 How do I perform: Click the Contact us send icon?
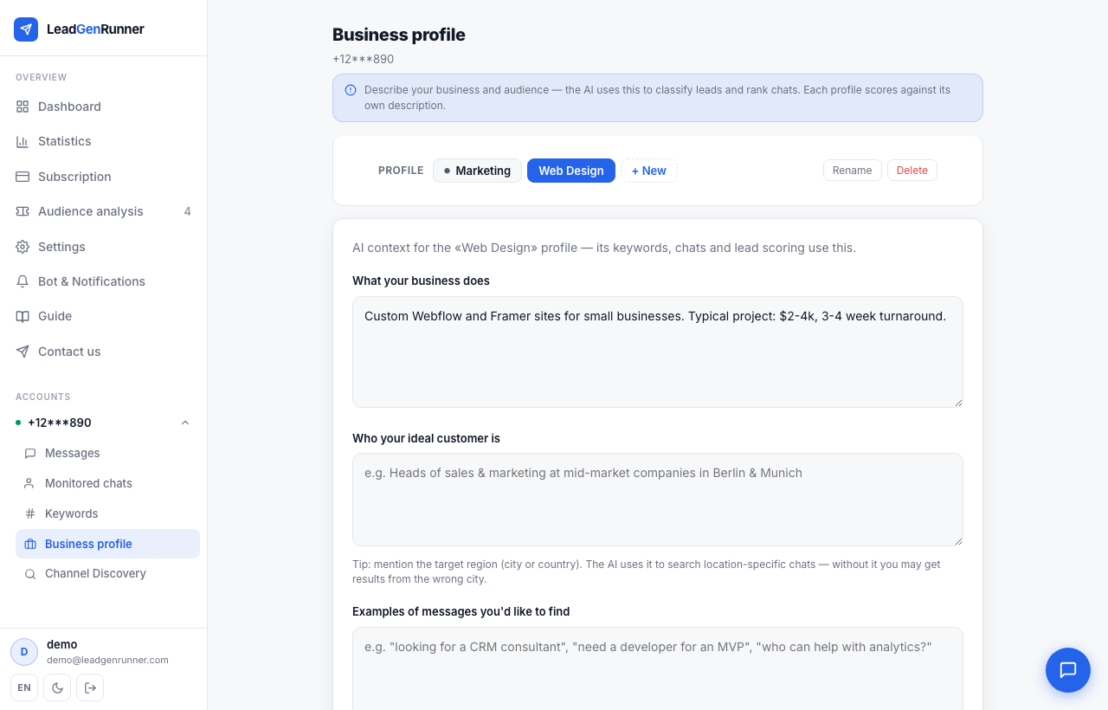(23, 352)
